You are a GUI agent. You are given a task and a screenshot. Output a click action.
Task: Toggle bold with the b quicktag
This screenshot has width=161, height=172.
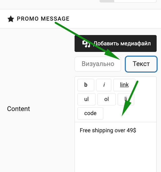pos(86,85)
